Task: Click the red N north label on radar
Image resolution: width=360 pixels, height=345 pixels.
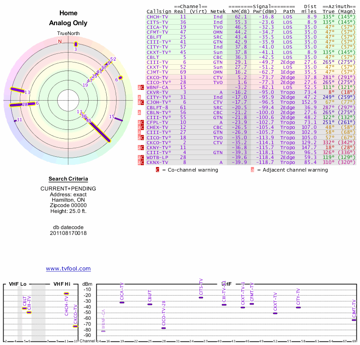Action: (59, 41)
